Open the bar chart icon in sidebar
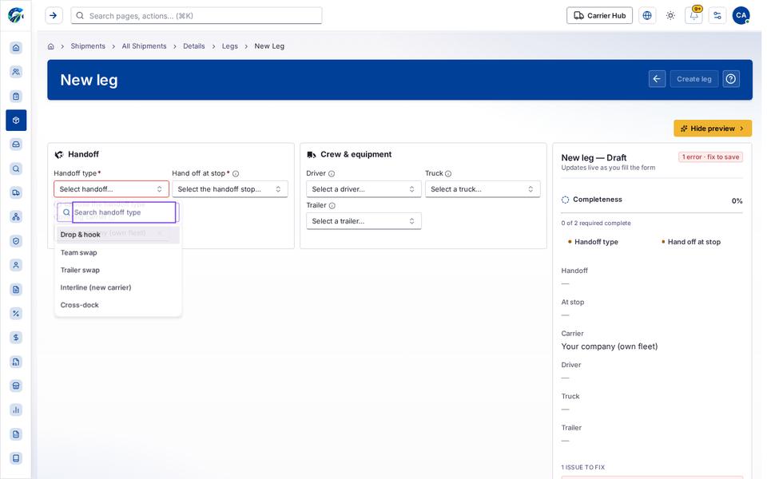 16,410
